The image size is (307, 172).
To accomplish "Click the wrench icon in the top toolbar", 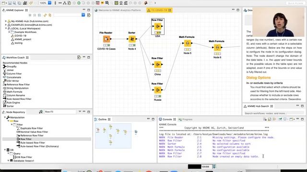I will 146,3.
